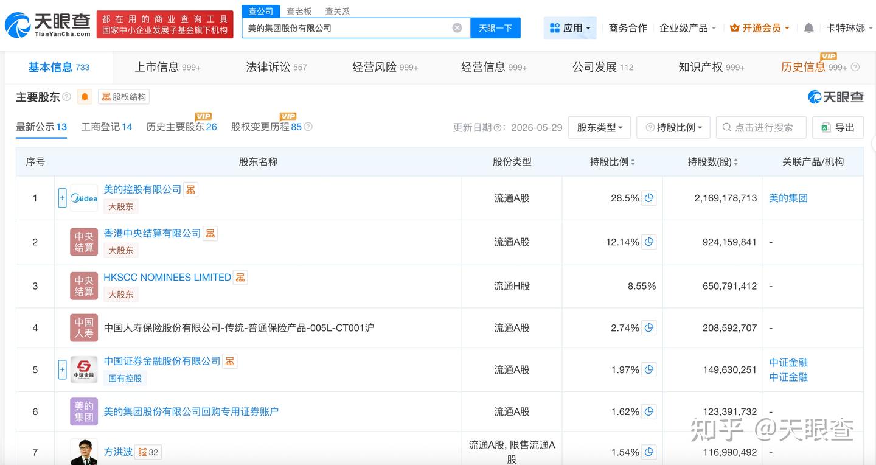Open HKSCC NOMINEES LIMITED link
Viewport: 876px width, 465px height.
[167, 278]
